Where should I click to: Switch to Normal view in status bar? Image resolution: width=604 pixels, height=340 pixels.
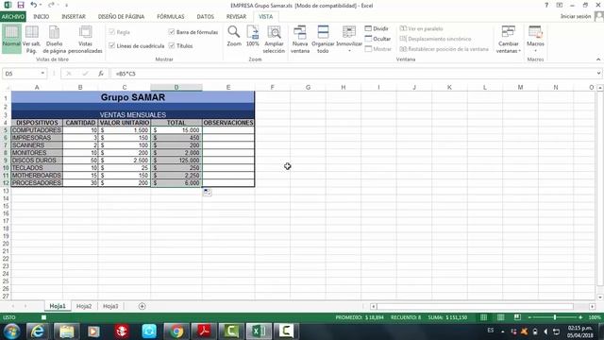coord(483,317)
